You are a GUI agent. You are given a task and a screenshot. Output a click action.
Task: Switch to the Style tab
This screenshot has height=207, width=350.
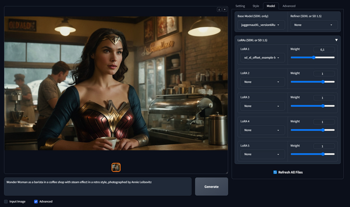256,6
